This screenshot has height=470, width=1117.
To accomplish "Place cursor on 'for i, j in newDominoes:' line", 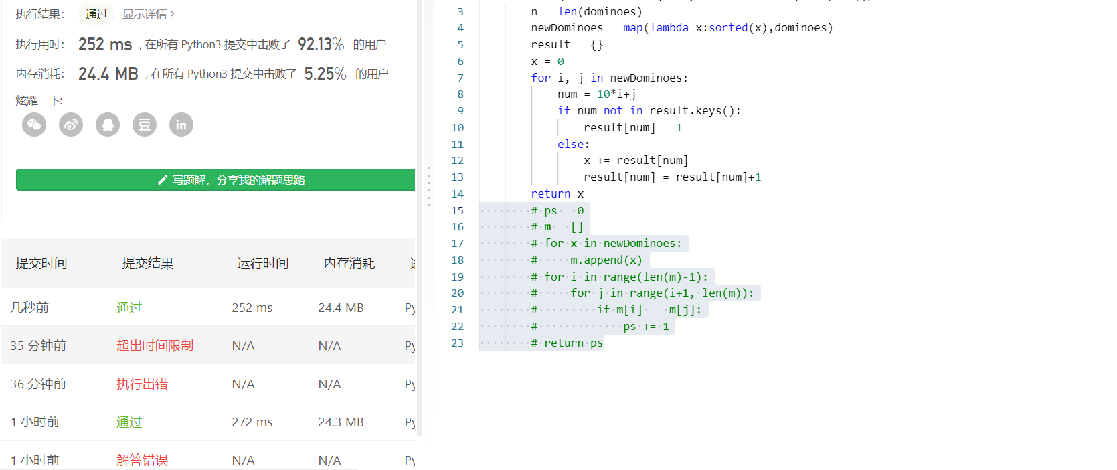I will [610, 78].
